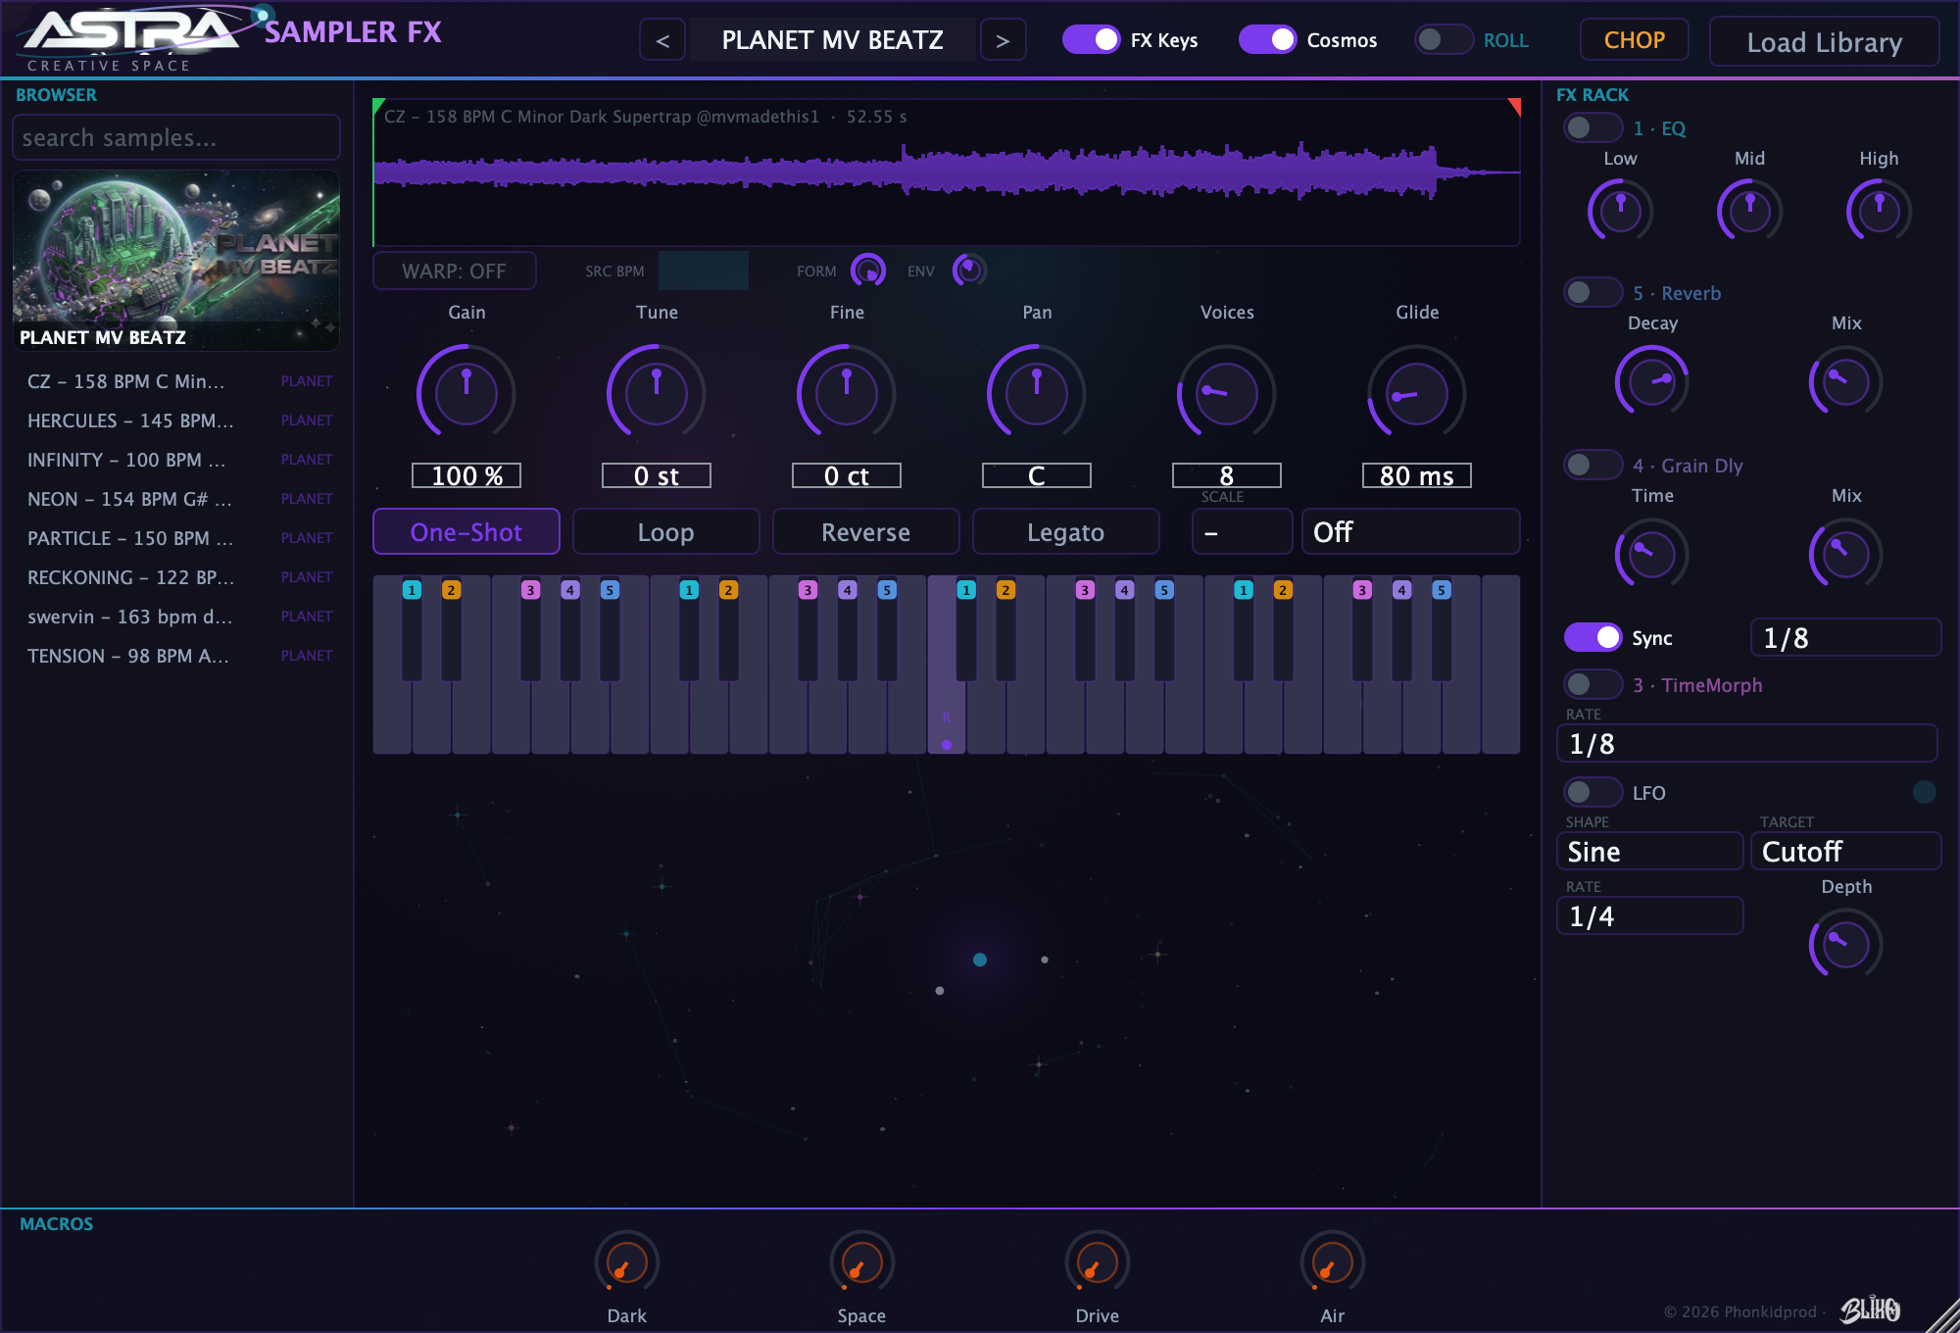
Task: Select One-Shot playback mode
Action: point(466,531)
